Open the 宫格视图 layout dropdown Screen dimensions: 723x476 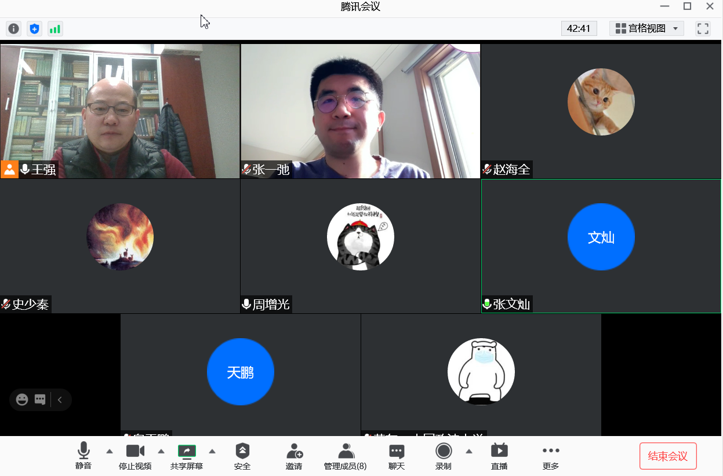click(646, 28)
